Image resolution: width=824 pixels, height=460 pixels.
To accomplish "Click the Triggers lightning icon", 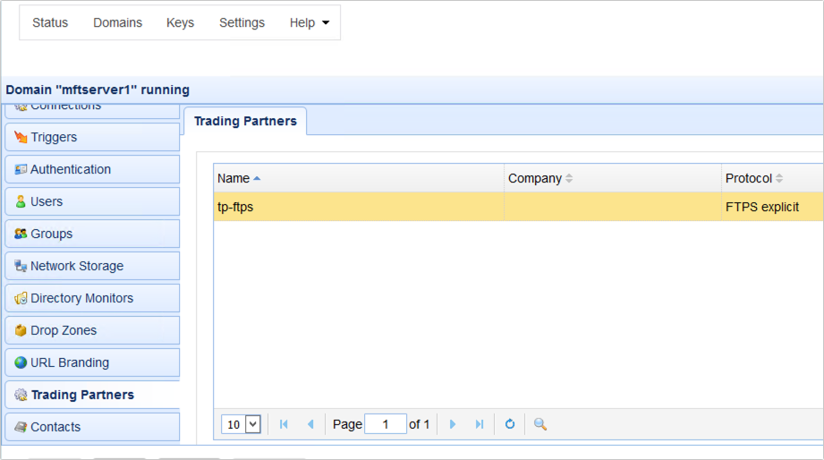I will click(x=21, y=137).
